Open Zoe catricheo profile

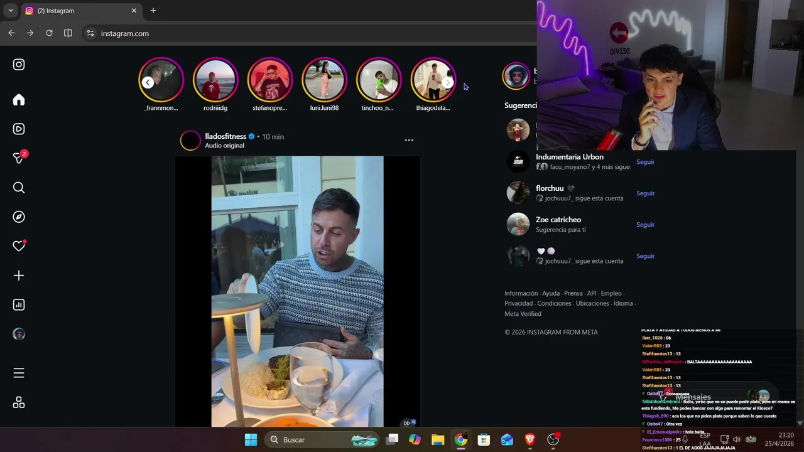(x=558, y=220)
